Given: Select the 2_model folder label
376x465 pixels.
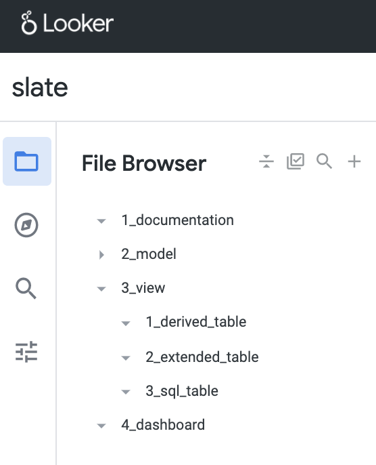Looking at the screenshot, I should 149,254.
